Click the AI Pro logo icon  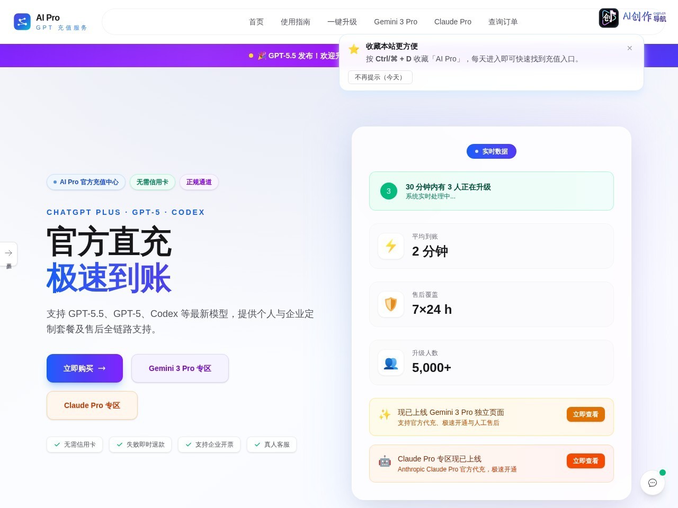pyautogui.click(x=22, y=22)
